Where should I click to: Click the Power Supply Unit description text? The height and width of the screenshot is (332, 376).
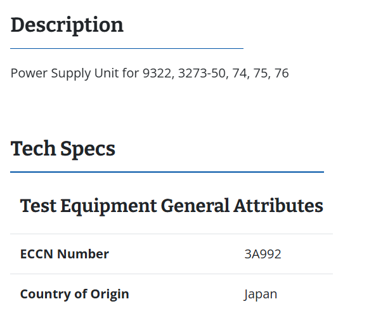pyautogui.click(x=150, y=73)
